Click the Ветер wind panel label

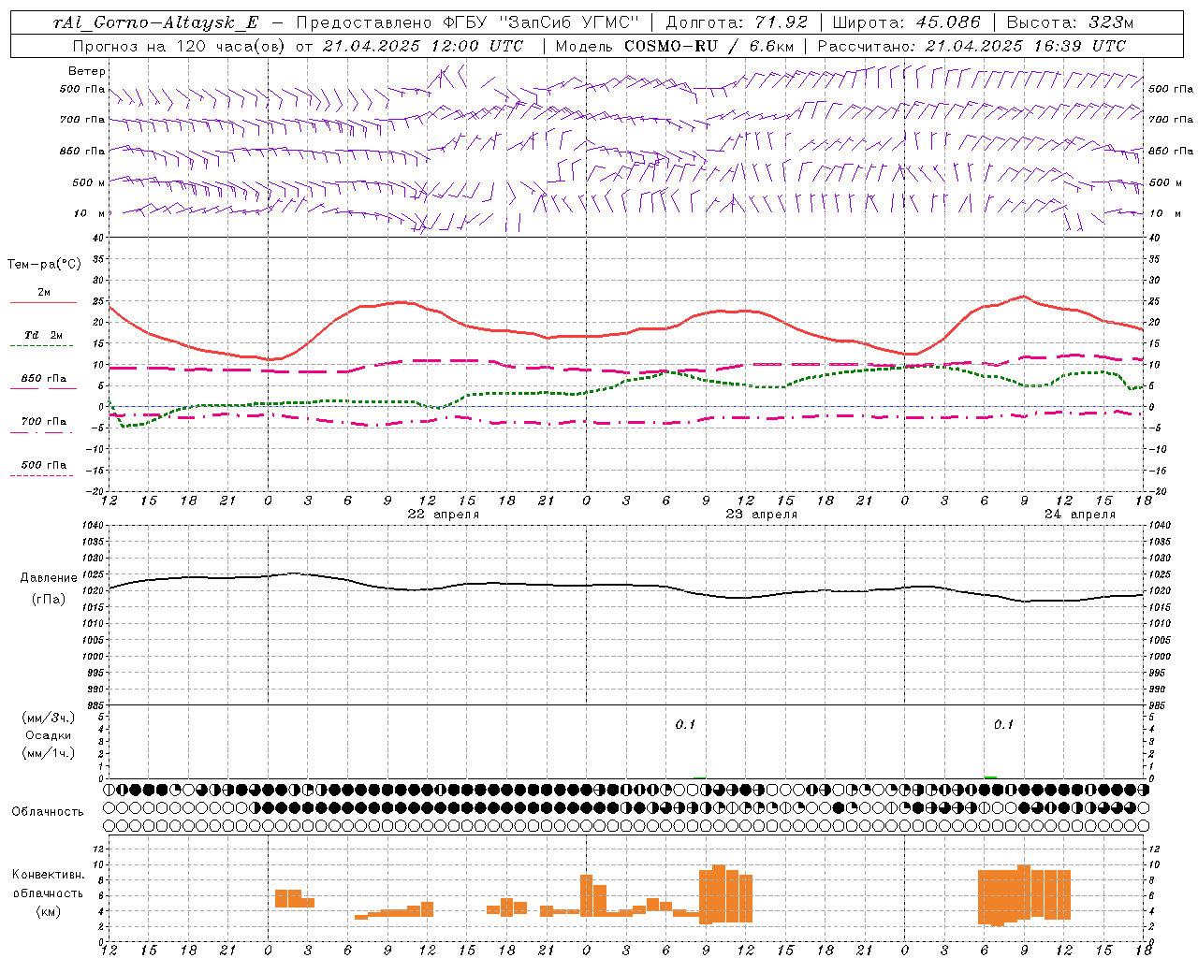pos(87,71)
